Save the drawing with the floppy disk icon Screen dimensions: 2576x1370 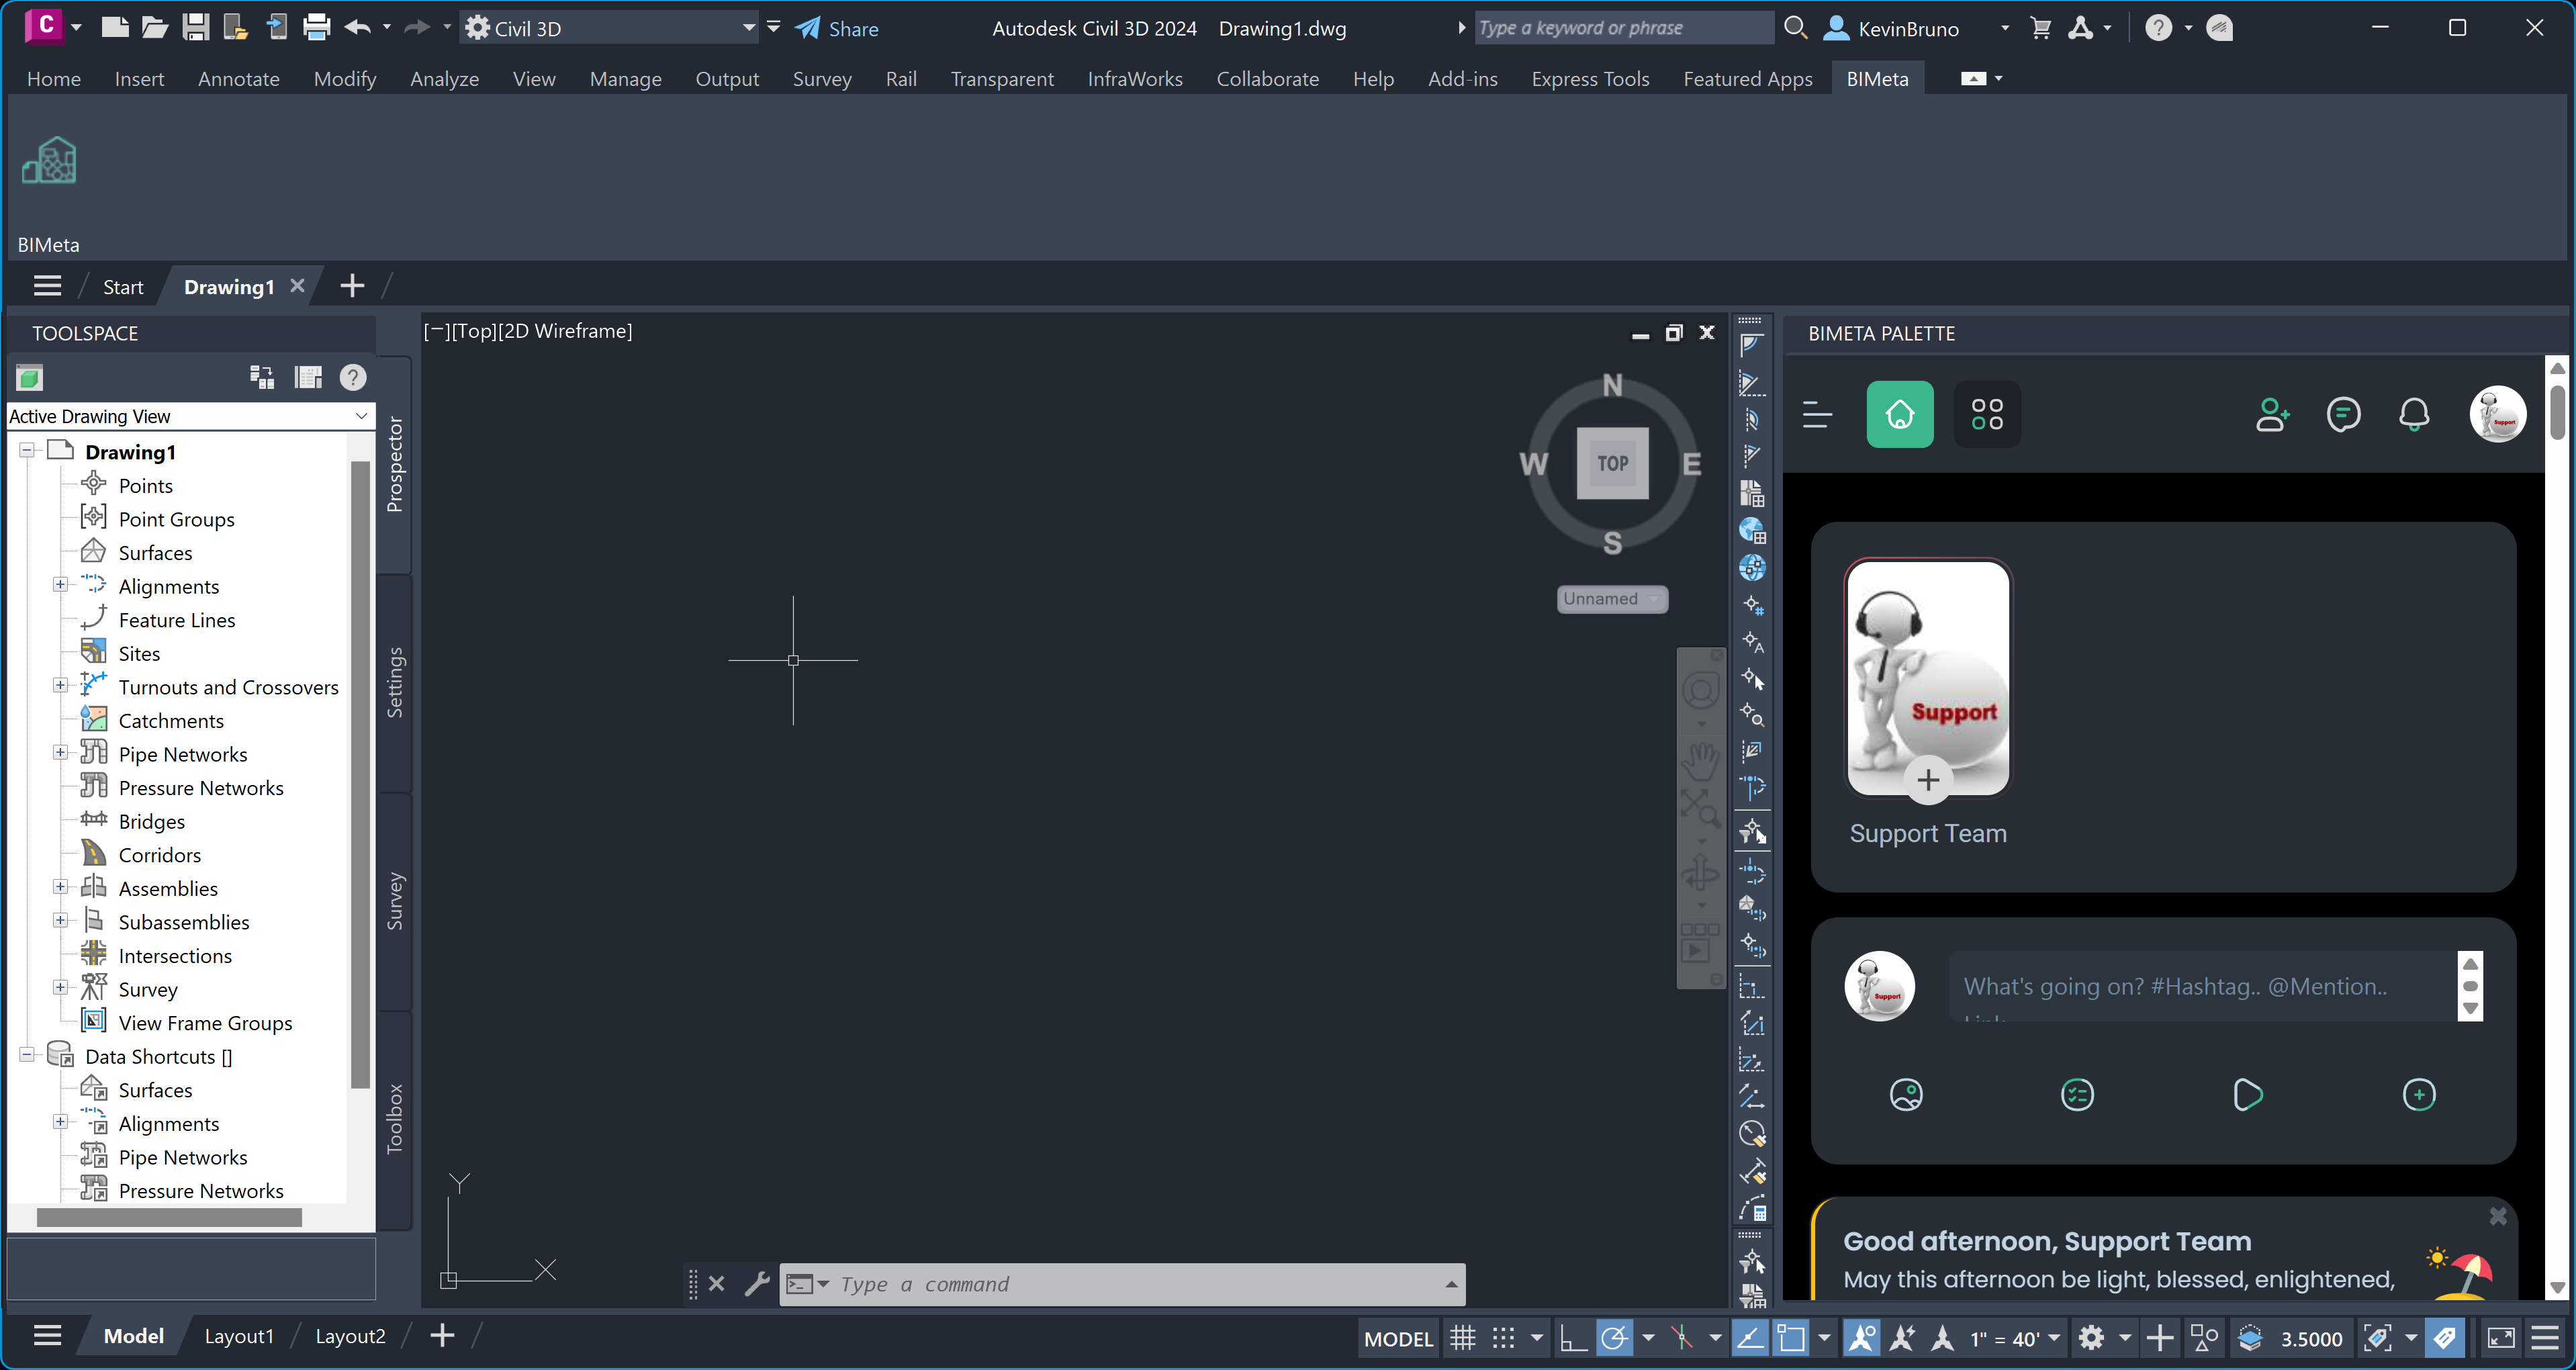coord(195,27)
